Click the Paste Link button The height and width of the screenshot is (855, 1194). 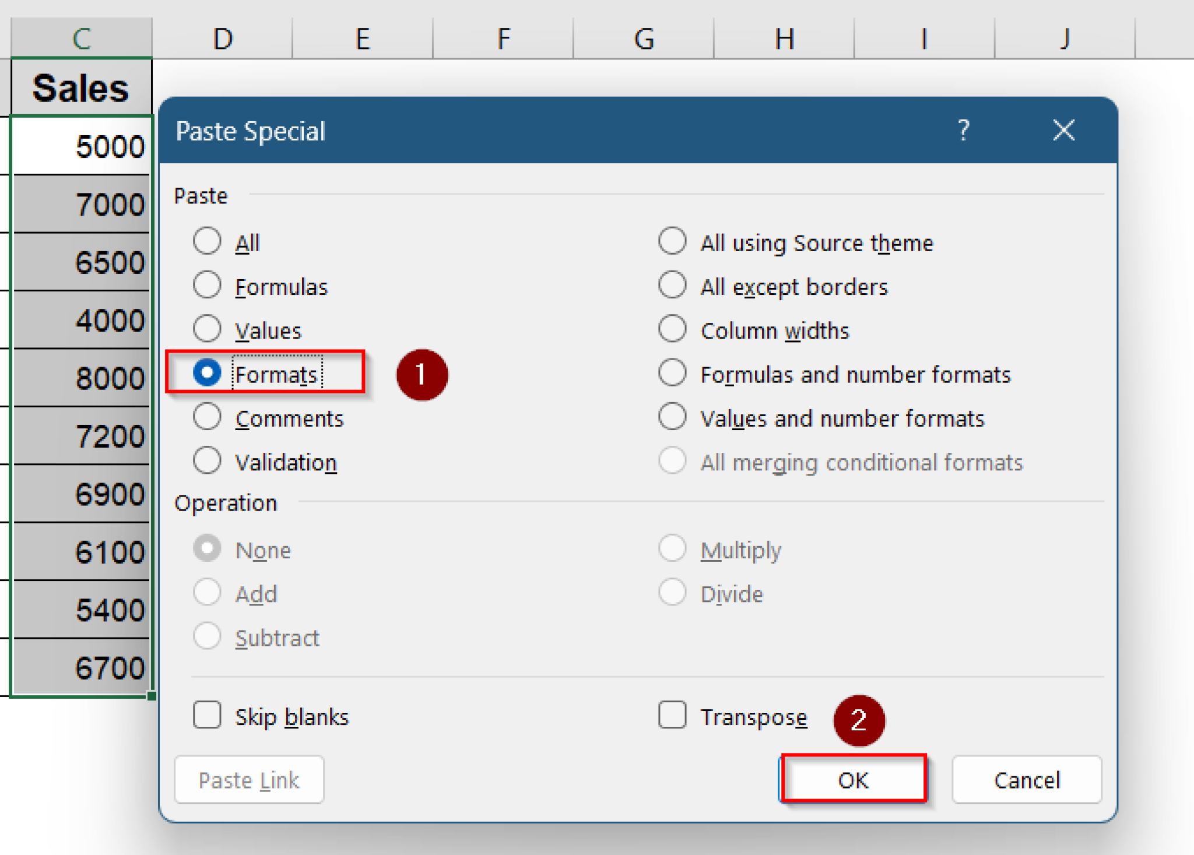[249, 780]
